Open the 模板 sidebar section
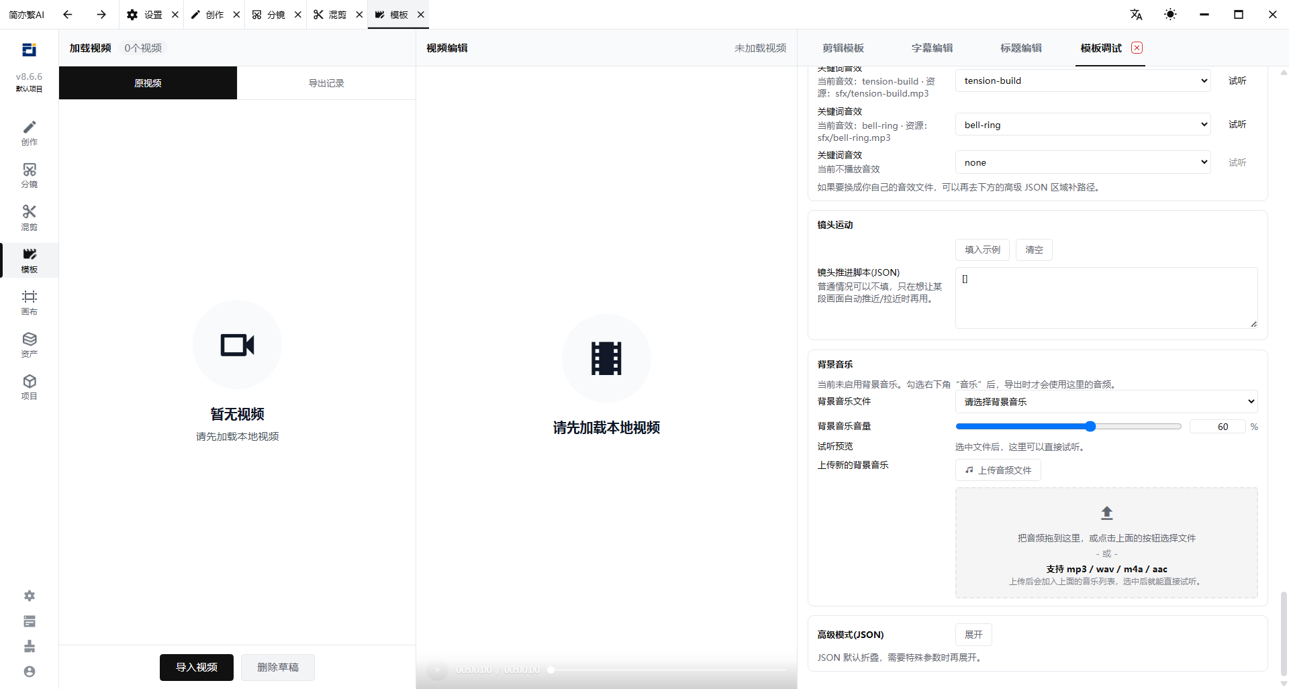1289x689 pixels. pyautogui.click(x=29, y=260)
